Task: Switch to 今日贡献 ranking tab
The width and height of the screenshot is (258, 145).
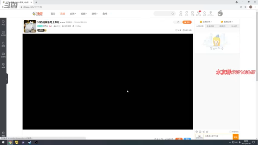Action: click(200, 26)
